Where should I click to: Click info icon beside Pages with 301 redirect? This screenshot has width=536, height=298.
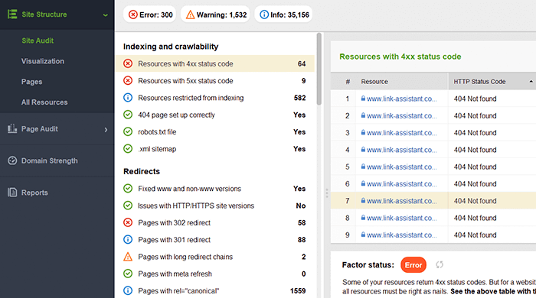pyautogui.click(x=128, y=240)
